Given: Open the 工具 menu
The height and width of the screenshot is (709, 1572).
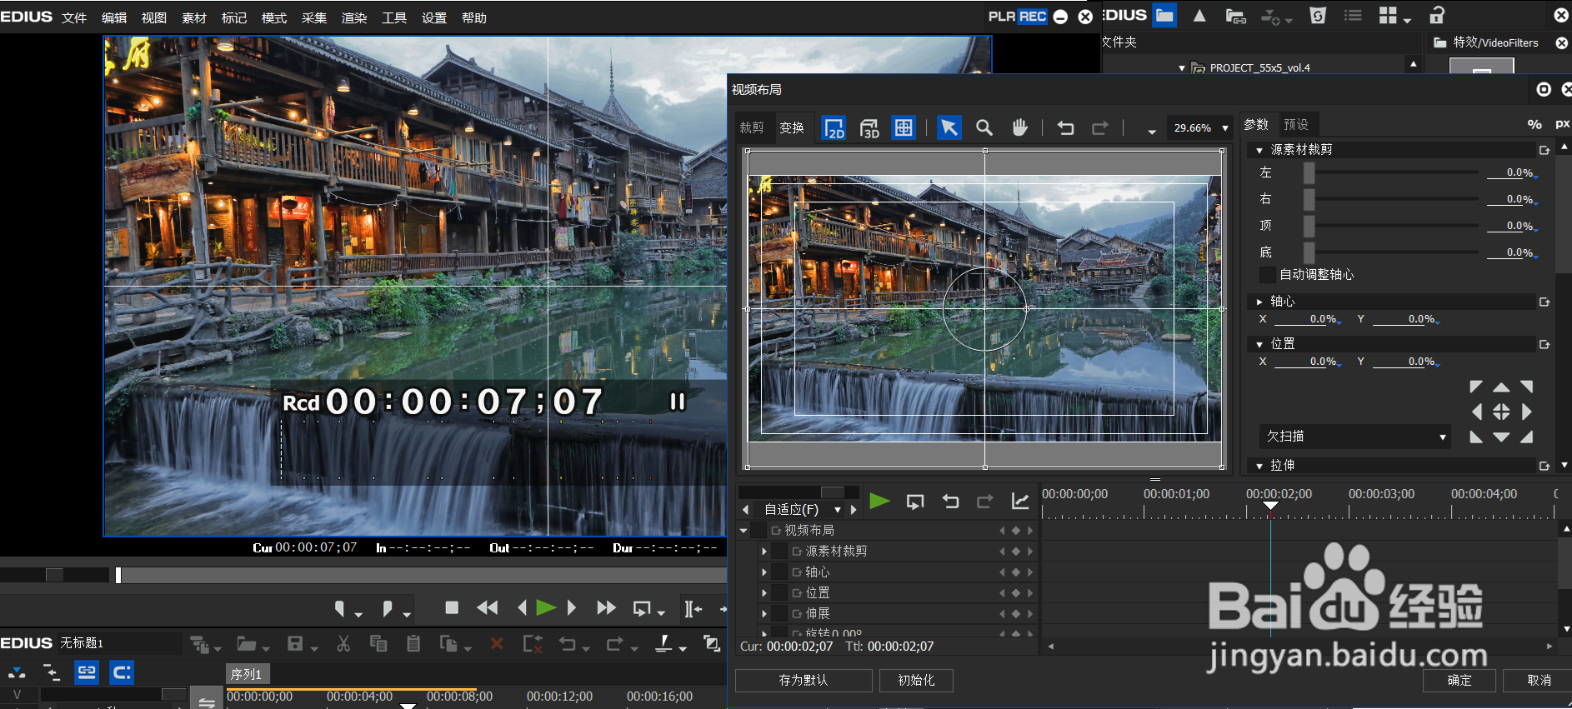Looking at the screenshot, I should pos(394,17).
